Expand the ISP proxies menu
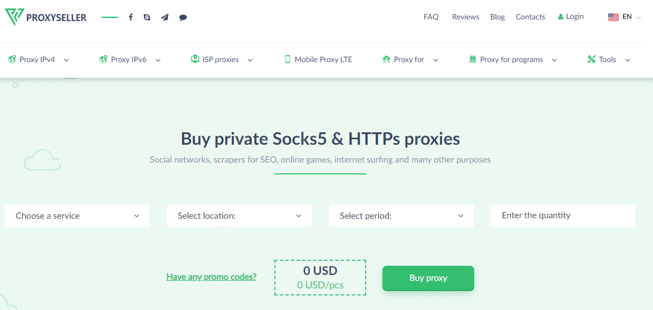Screen dimensions: 653x310 tap(222, 59)
